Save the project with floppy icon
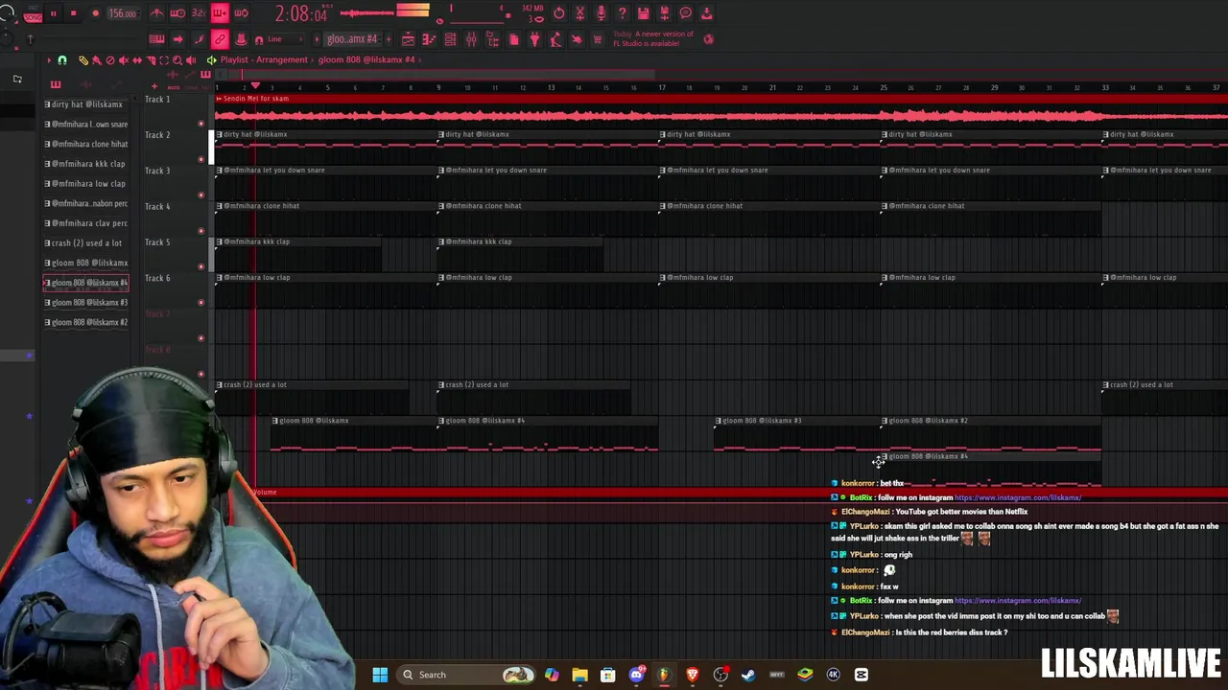 point(644,13)
